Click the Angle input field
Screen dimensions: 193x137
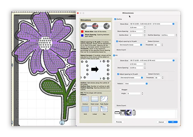coord(134,93)
